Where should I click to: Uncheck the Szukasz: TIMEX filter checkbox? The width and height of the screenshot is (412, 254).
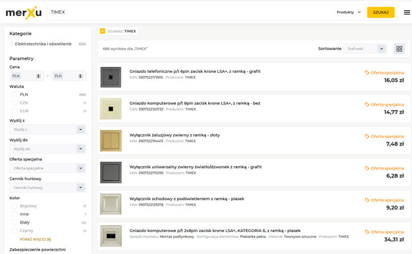coord(103,31)
